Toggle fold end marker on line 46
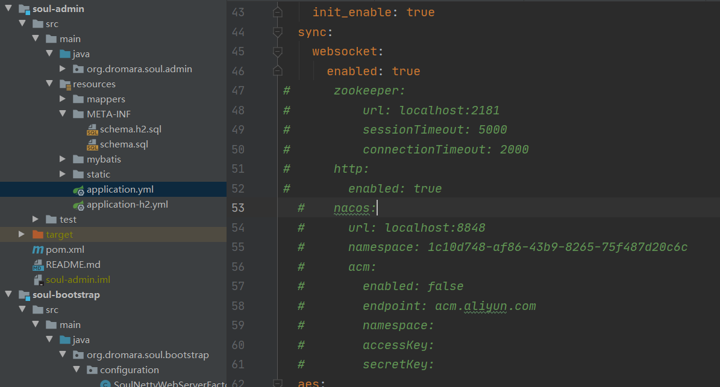Image resolution: width=720 pixels, height=387 pixels. click(x=277, y=71)
